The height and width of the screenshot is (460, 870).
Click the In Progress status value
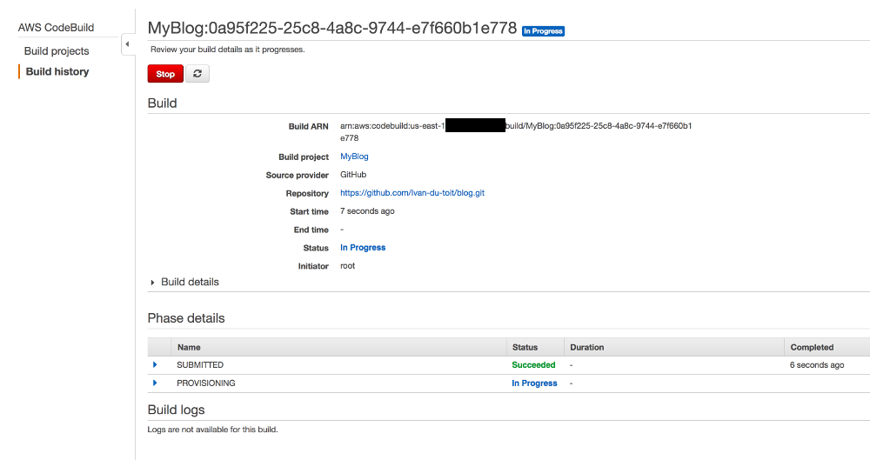click(363, 248)
